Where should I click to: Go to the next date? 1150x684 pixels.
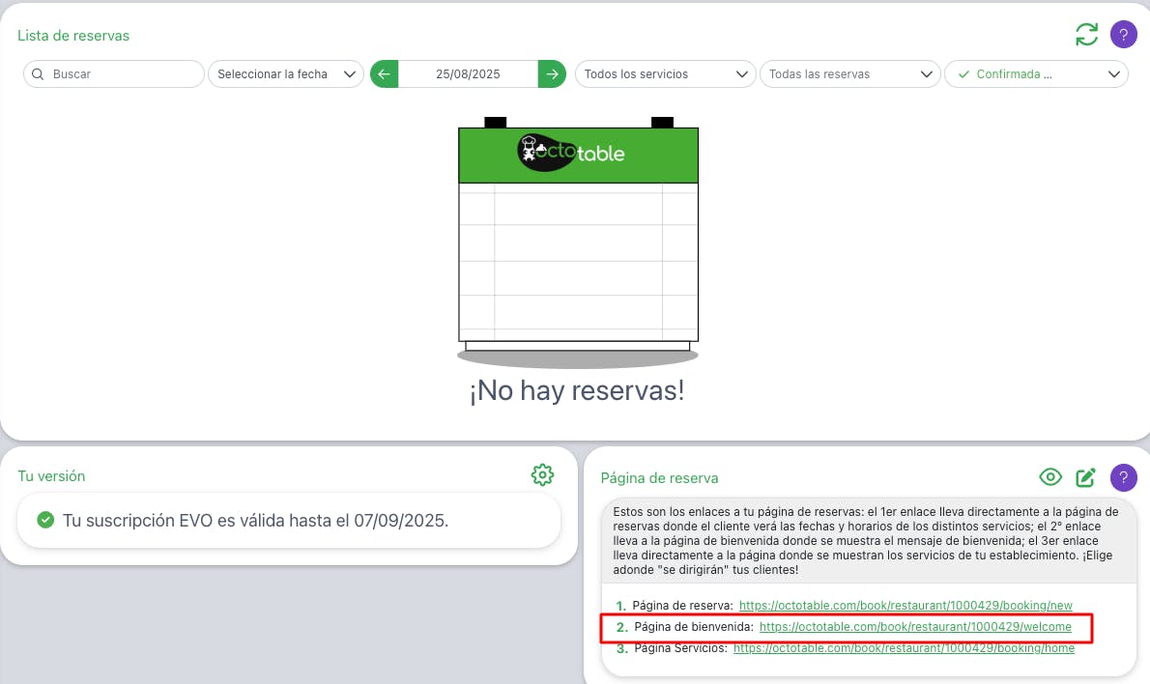click(552, 74)
